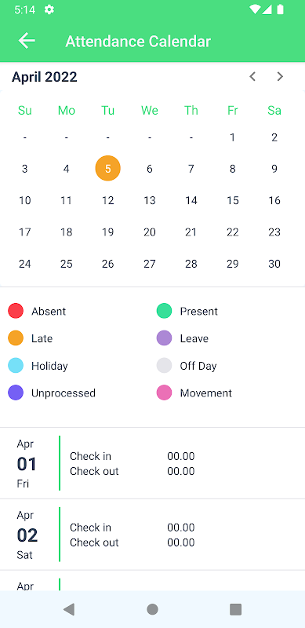The width and height of the screenshot is (305, 628).
Task: Tap the settings gear in status bar
Action: coord(49,9)
